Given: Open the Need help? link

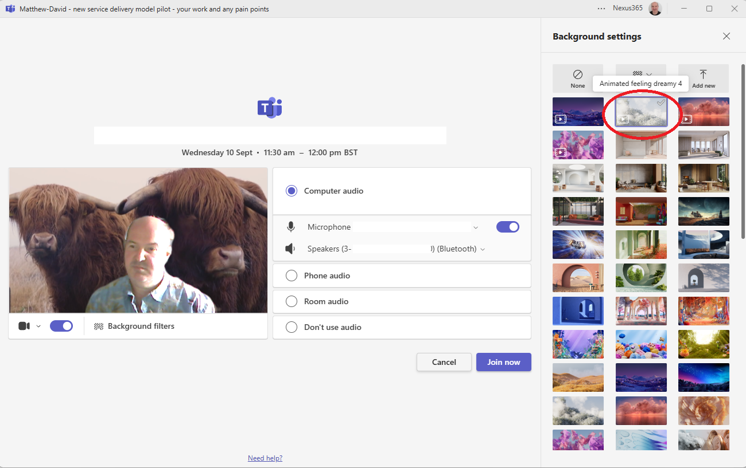Looking at the screenshot, I should [x=265, y=458].
